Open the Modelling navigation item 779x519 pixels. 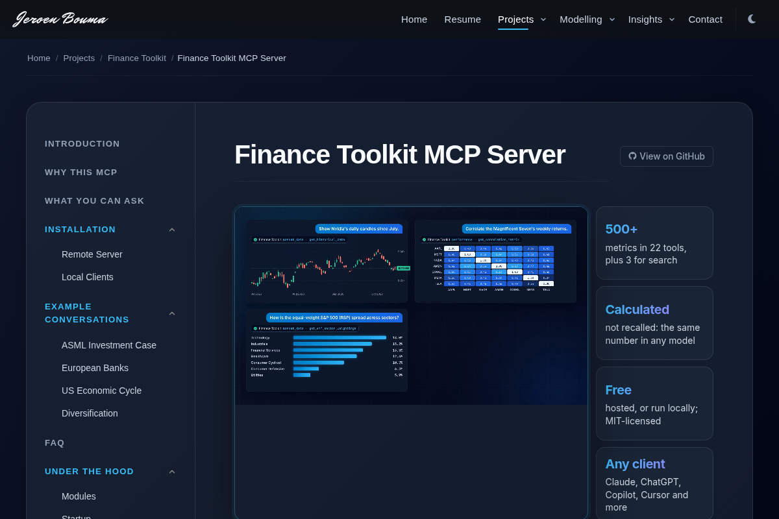581,19
